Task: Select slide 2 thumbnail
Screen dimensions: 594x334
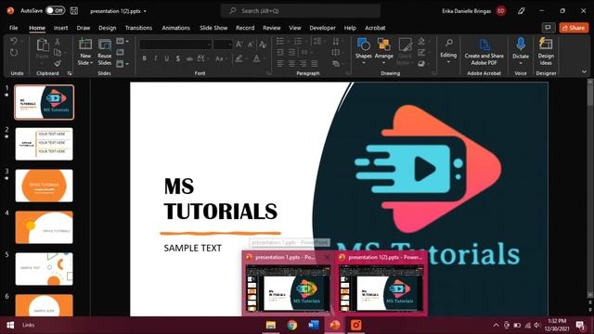Action: pos(44,144)
